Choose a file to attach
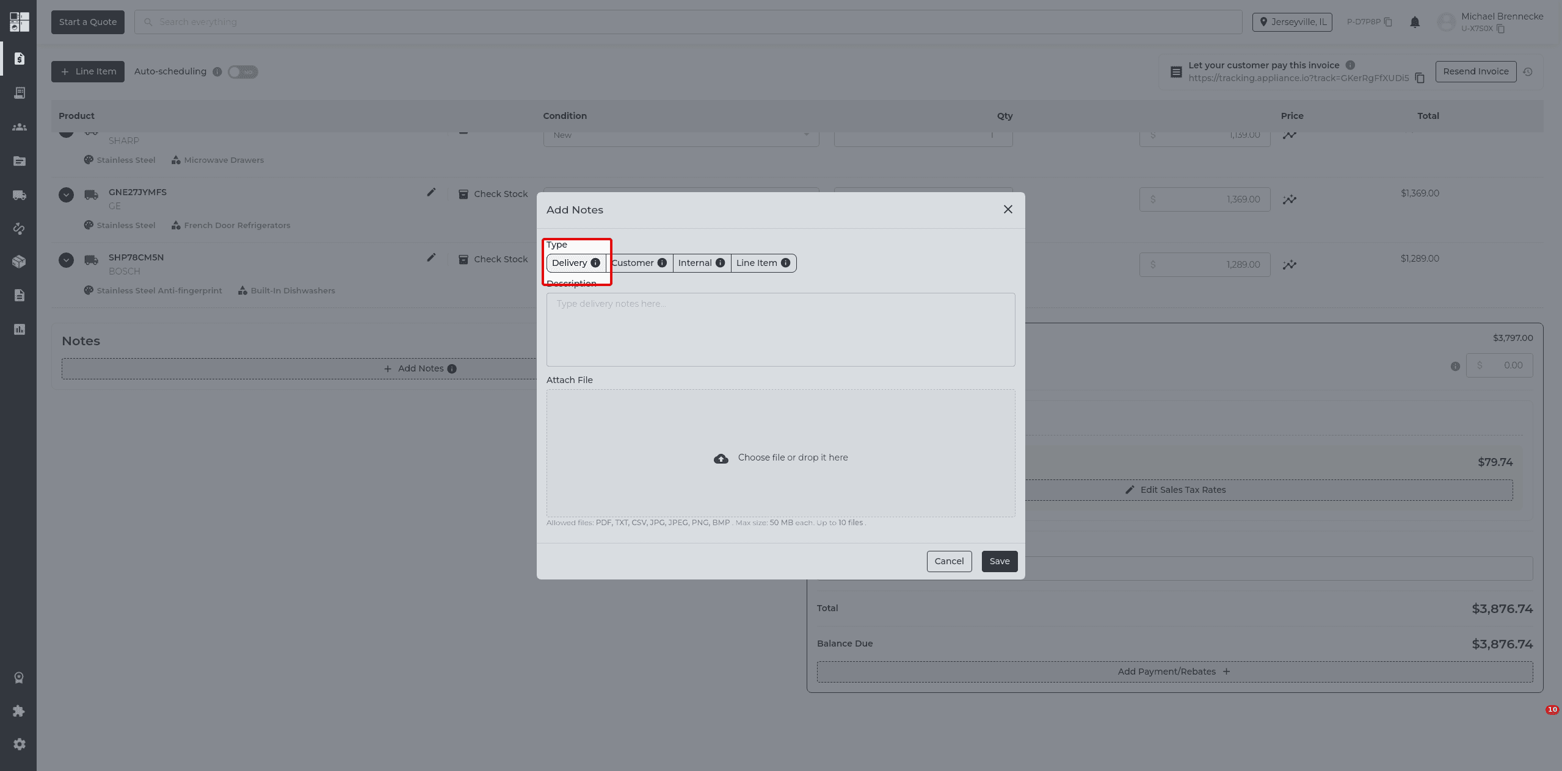 click(x=780, y=453)
